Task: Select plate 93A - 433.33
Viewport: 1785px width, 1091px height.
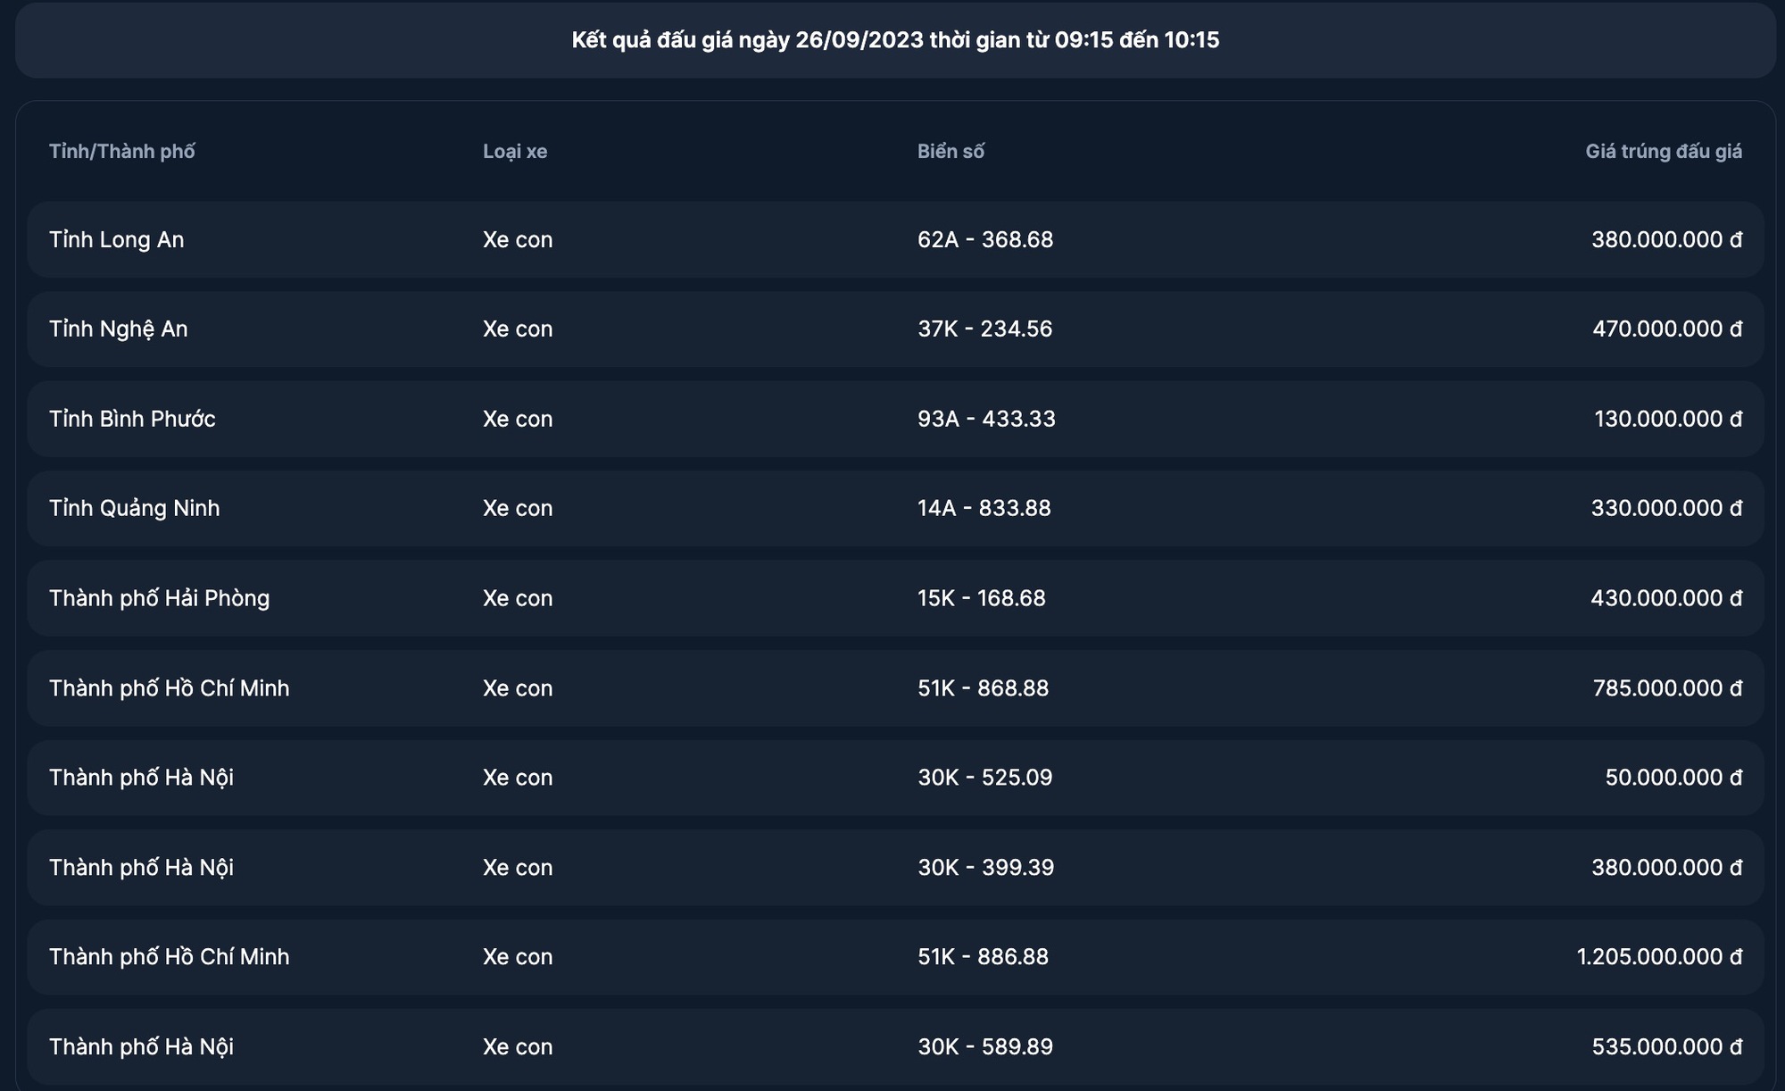Action: [986, 419]
